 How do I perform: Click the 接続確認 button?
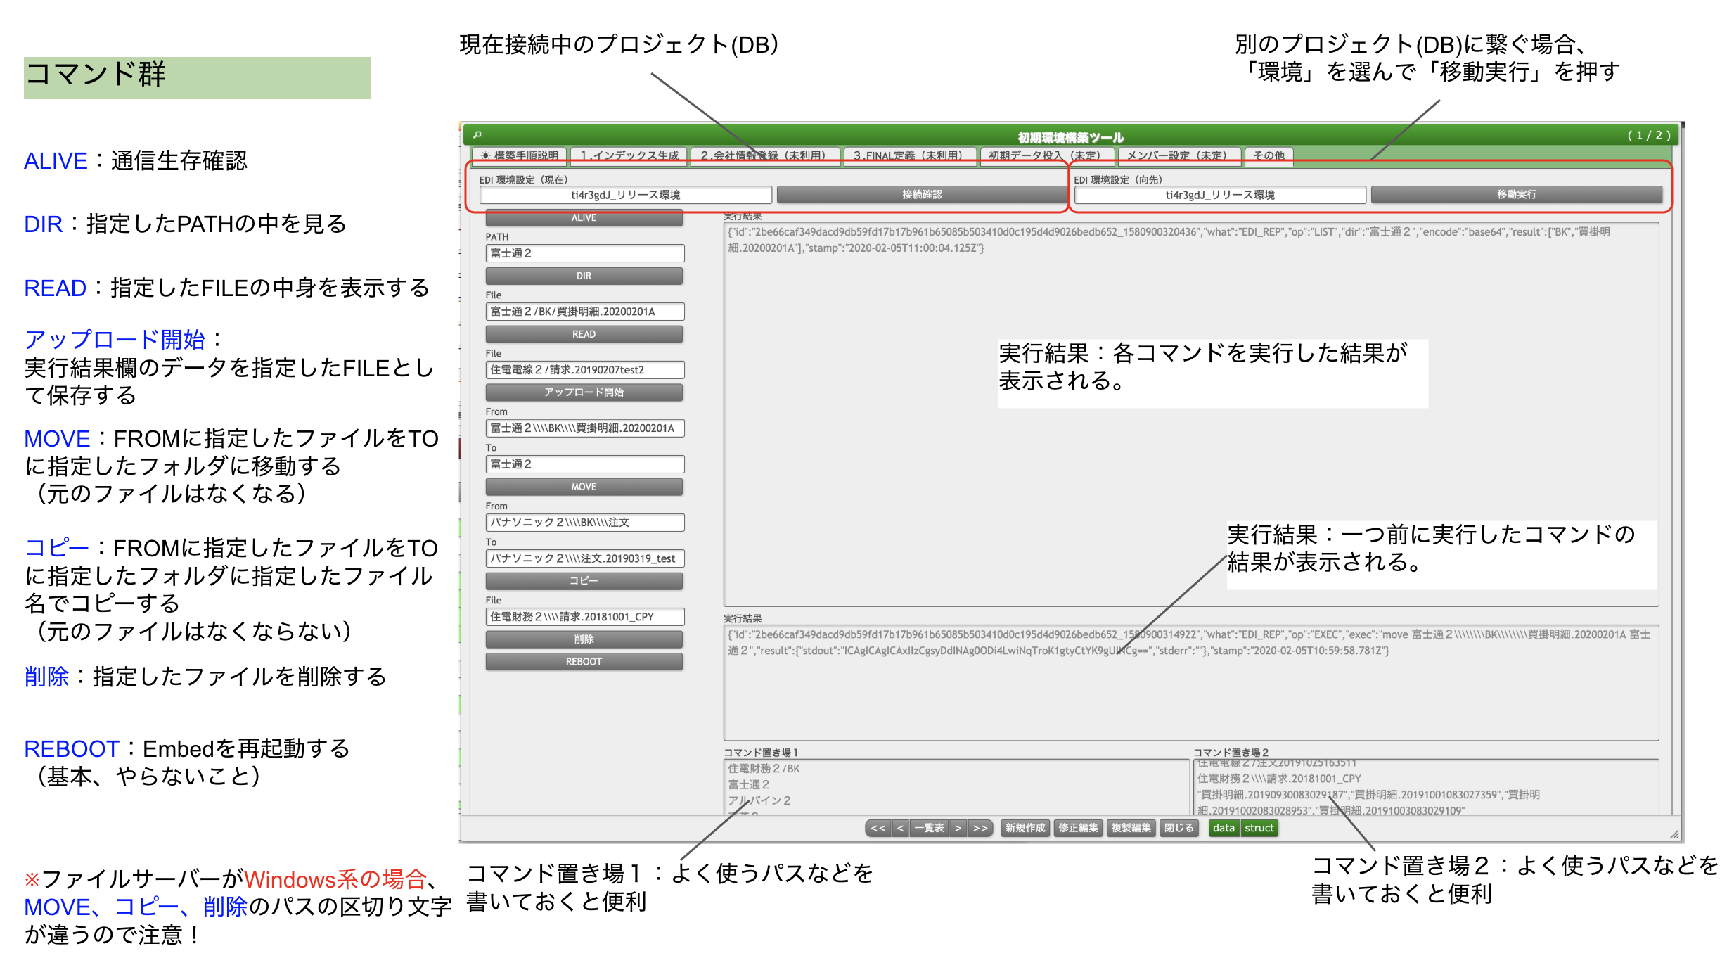922,195
